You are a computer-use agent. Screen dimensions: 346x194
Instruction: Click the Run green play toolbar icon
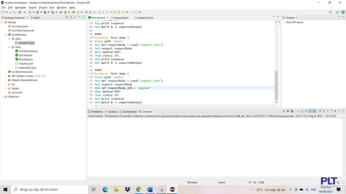point(38,12)
